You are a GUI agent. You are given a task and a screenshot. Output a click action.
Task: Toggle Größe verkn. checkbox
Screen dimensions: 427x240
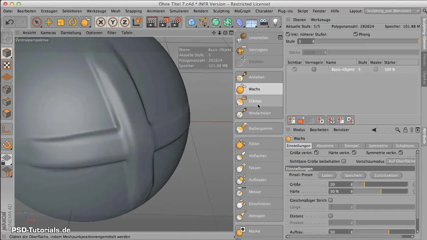point(316,153)
